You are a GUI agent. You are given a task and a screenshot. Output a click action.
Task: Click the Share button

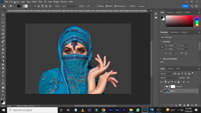pos(185,6)
